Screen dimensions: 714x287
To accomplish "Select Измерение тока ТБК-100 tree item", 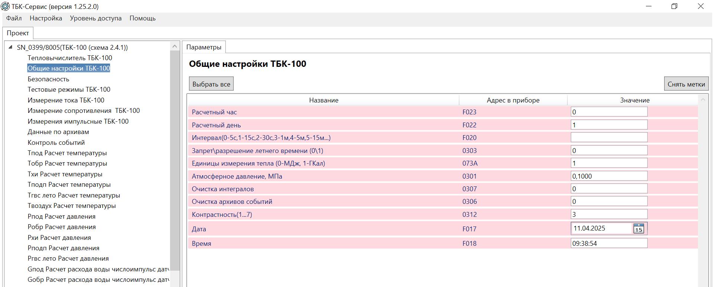I will tap(66, 100).
